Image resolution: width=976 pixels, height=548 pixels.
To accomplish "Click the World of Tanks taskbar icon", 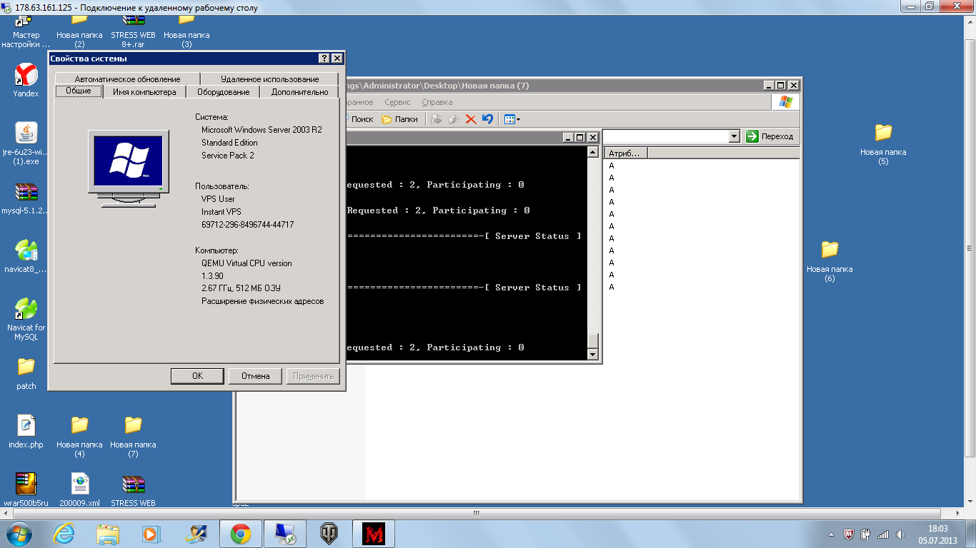I will point(329,533).
